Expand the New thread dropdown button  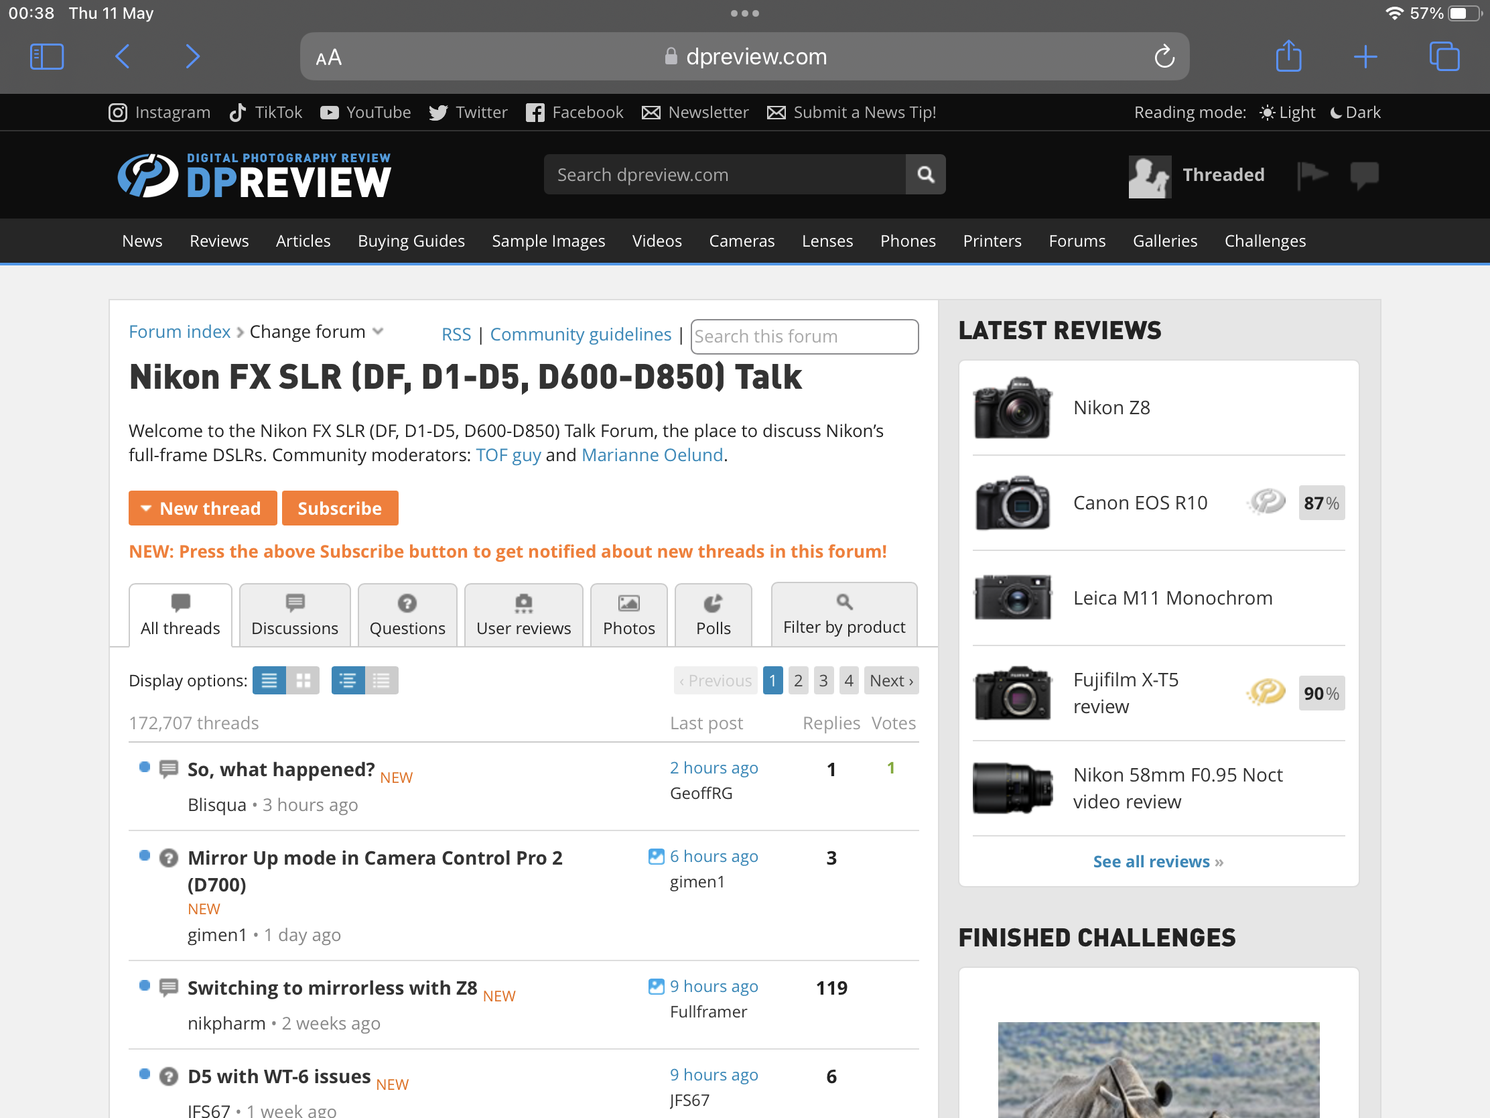point(203,508)
